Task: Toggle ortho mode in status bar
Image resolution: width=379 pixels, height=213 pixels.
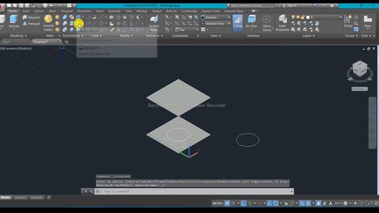Action: coord(243,204)
